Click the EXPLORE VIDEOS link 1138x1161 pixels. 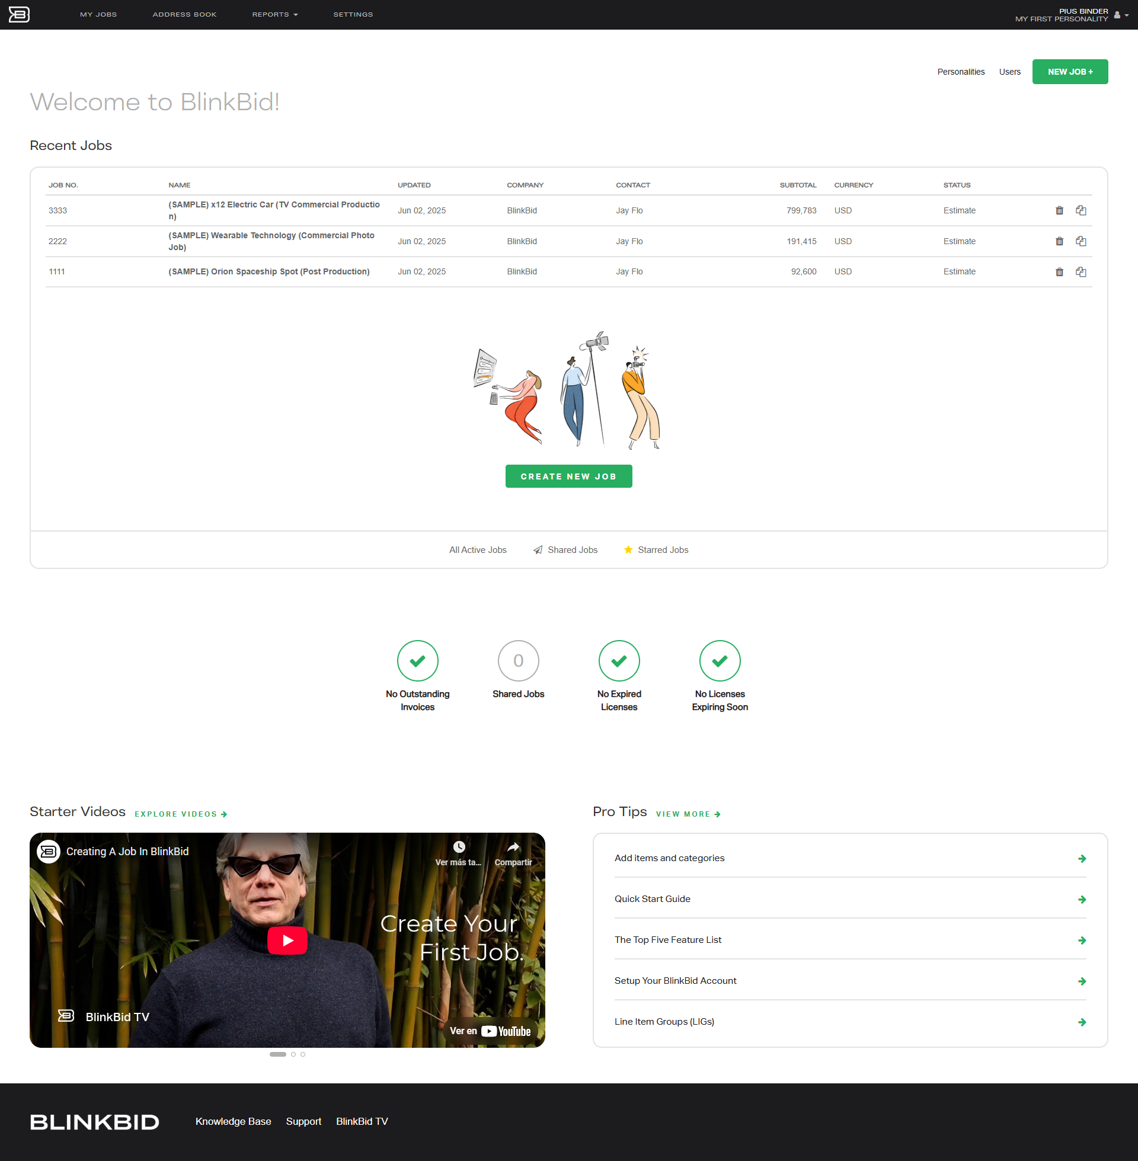tap(181, 814)
